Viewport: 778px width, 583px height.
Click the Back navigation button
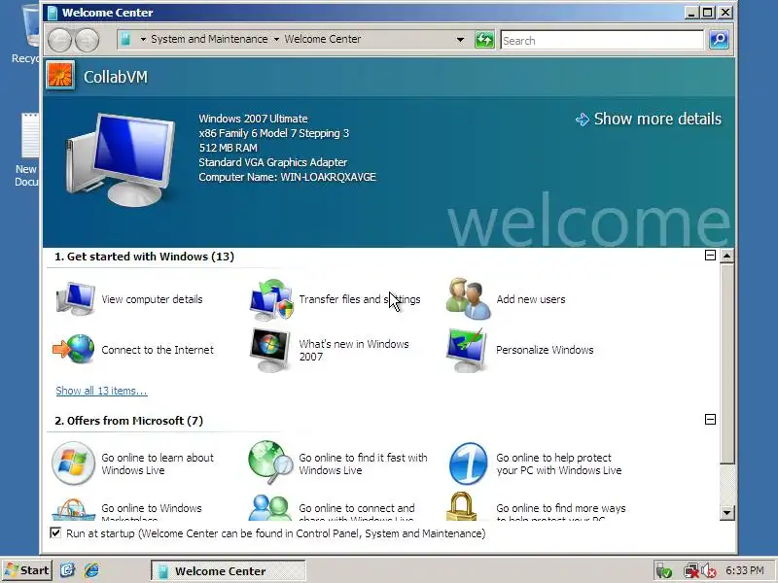click(x=59, y=40)
